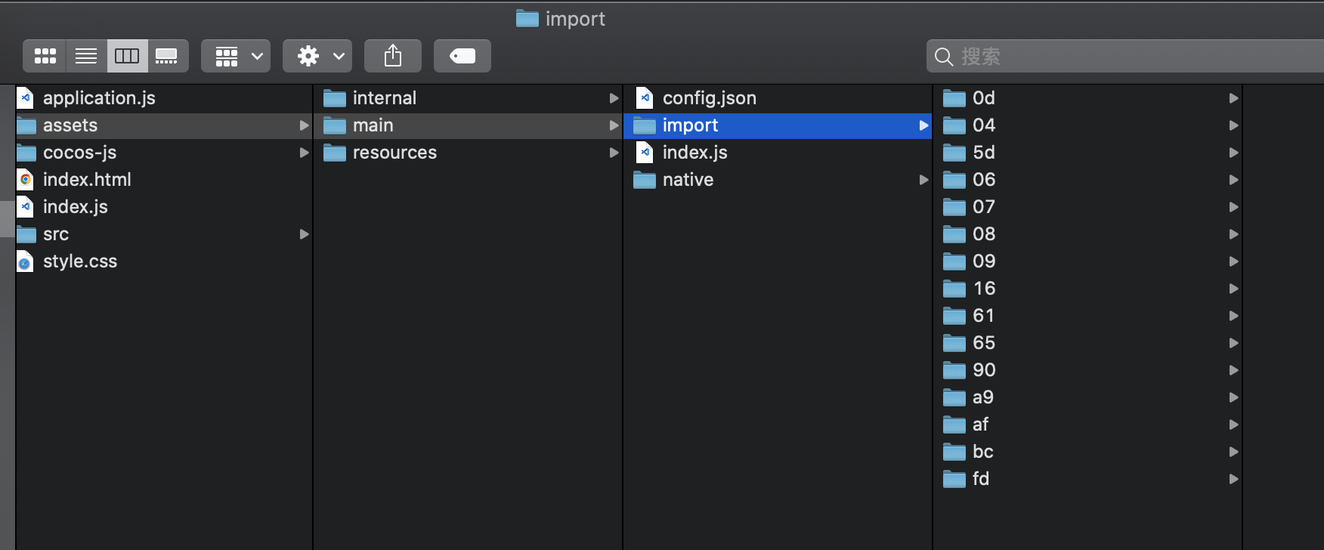Screen dimensions: 1324x550
Task: Select the application.js file
Action: (x=99, y=98)
